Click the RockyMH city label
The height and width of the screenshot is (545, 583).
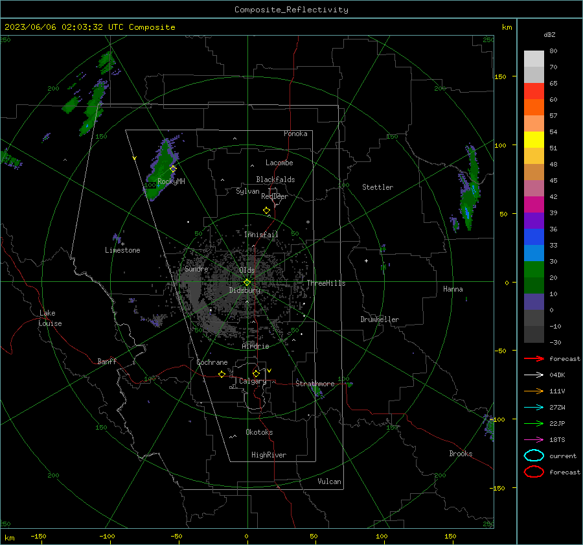[x=171, y=181]
